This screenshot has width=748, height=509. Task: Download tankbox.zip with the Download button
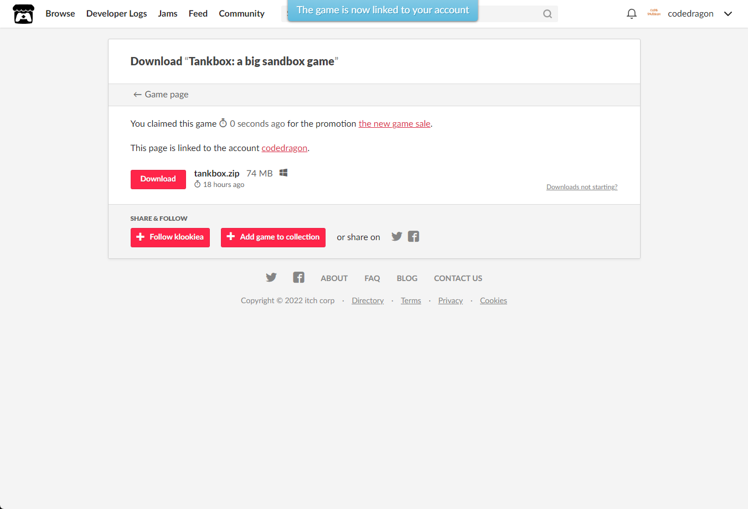(158, 179)
